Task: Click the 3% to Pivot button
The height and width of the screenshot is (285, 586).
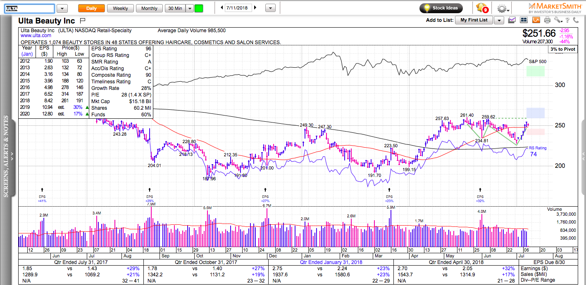Action: click(562, 49)
